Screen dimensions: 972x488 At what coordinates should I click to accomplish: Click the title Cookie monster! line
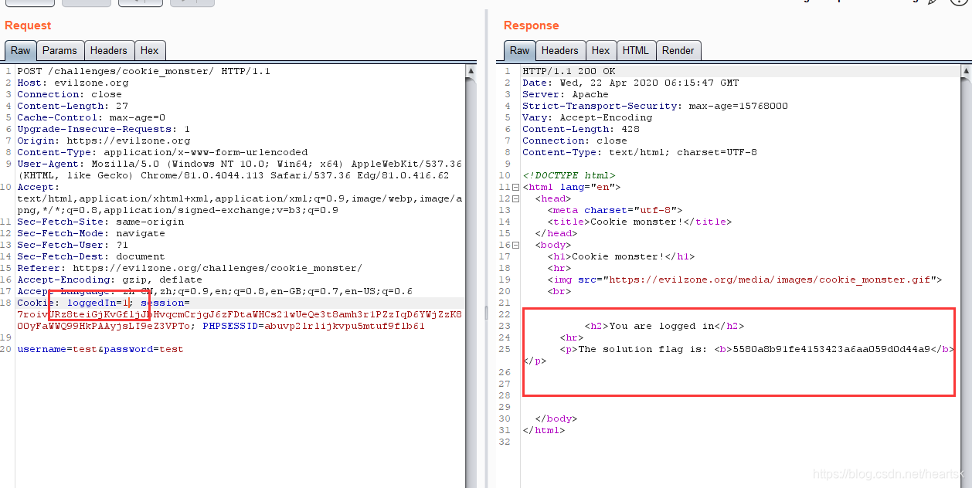[x=640, y=222]
